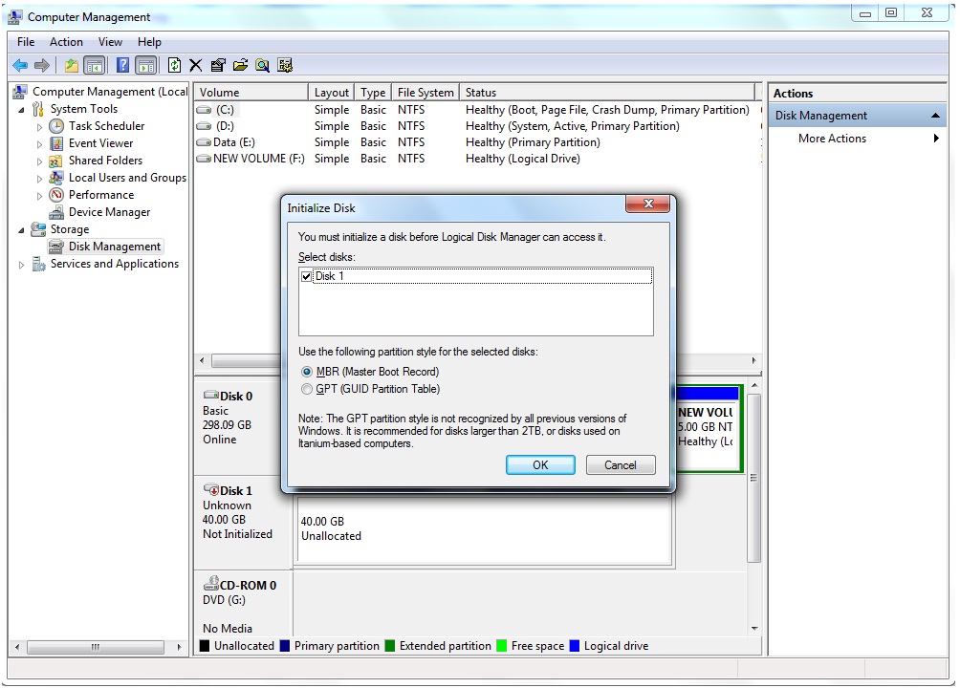Click the blue Back arrow in toolbar
The width and height of the screenshot is (960, 688).
pos(20,66)
